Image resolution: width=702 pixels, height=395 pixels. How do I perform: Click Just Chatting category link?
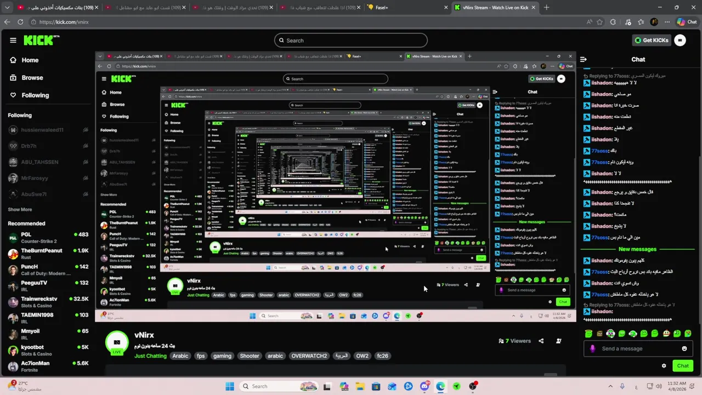point(150,356)
